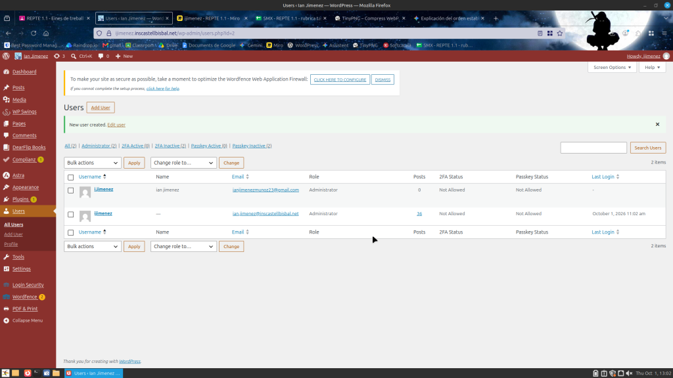This screenshot has width=673, height=378.
Task: Open the Appearance brush icon
Action: tap(7, 187)
